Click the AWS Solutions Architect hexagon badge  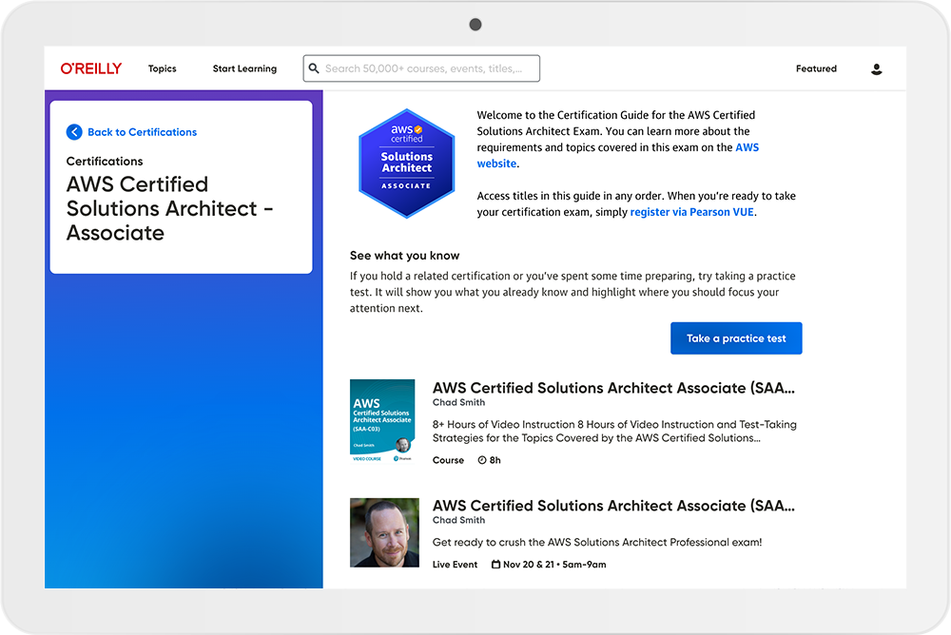406,164
